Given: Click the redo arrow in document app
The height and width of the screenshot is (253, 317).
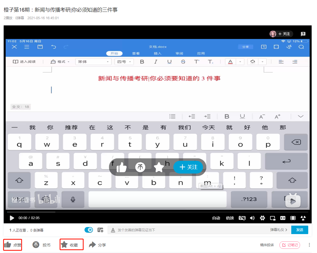Looking at the screenshot, I should (x=66, y=47).
